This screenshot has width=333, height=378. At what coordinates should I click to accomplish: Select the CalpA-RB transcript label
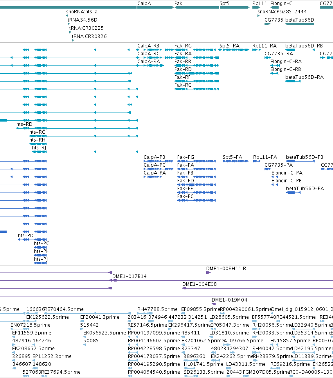click(148, 46)
